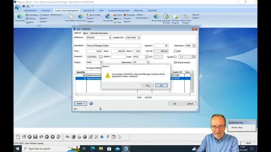Click the horizontal scrollbar of the order lines grid
The width and height of the screenshot is (271, 152).
pos(133,94)
